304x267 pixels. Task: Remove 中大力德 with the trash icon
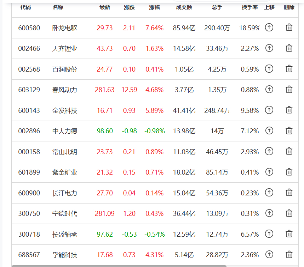(x=289, y=131)
